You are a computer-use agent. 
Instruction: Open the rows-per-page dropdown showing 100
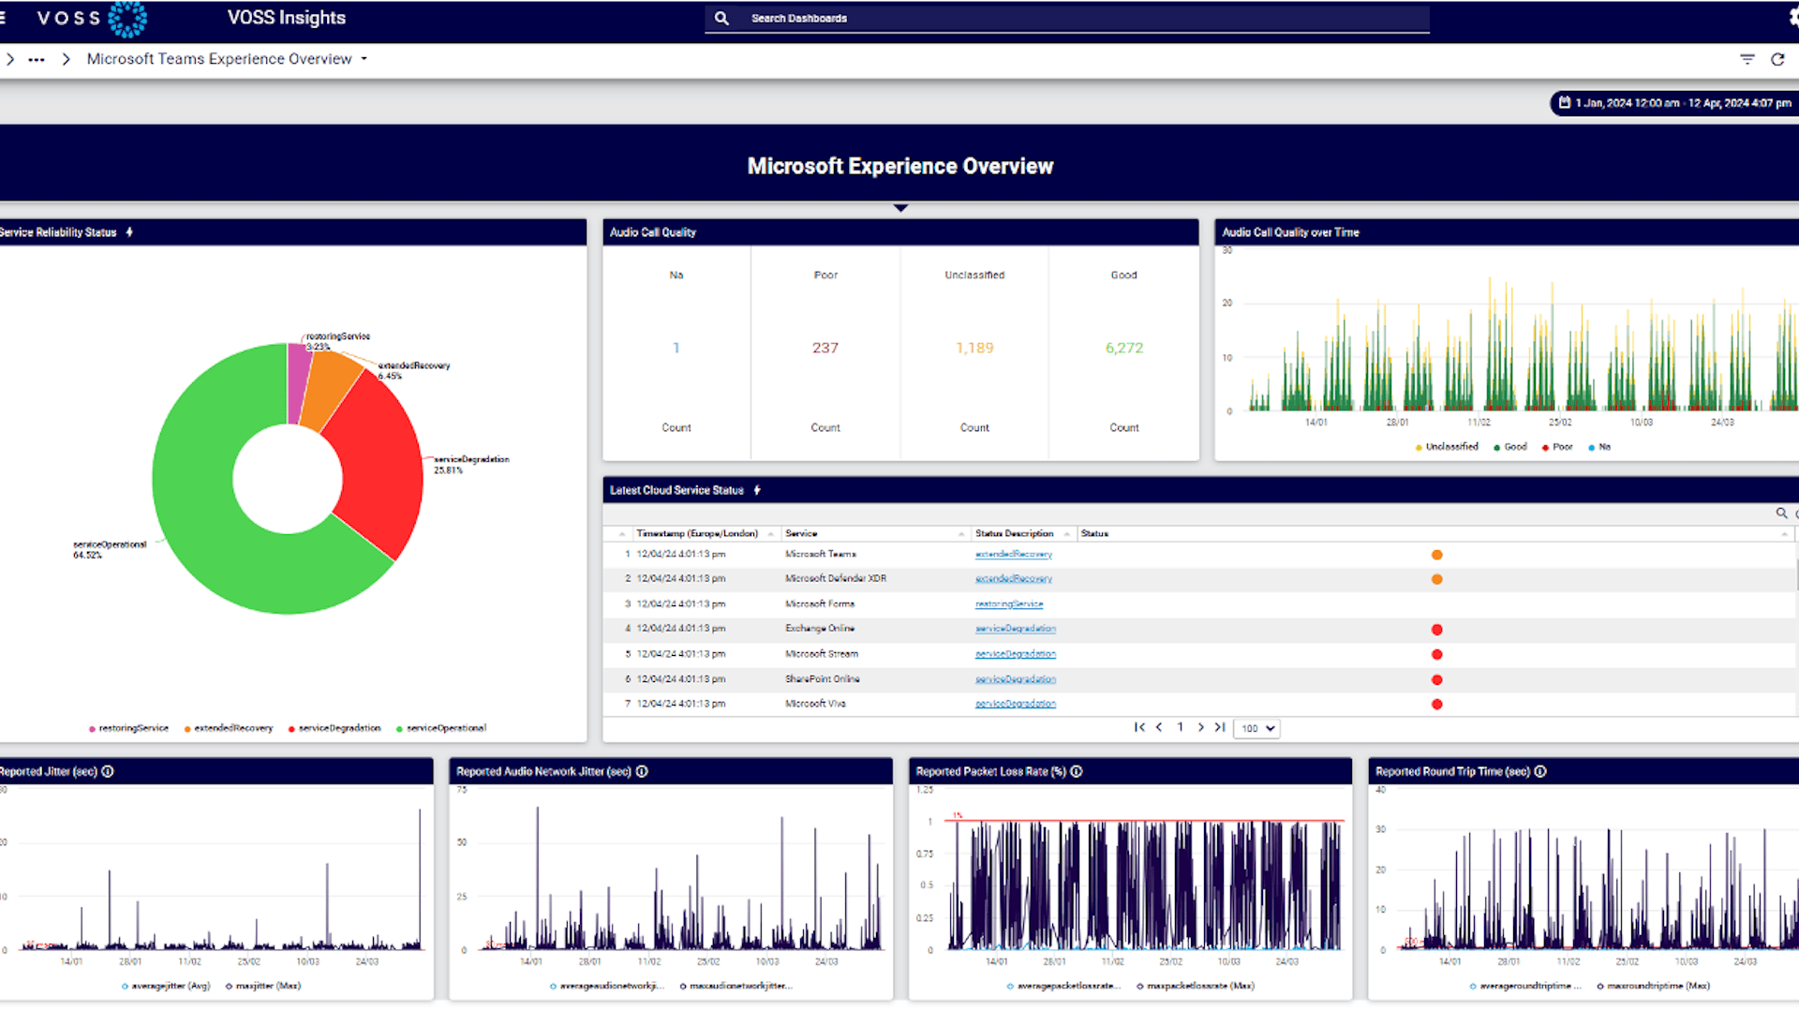tap(1257, 728)
